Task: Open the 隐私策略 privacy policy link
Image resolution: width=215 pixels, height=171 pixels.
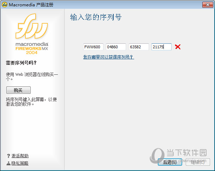Action: [x=20, y=163]
